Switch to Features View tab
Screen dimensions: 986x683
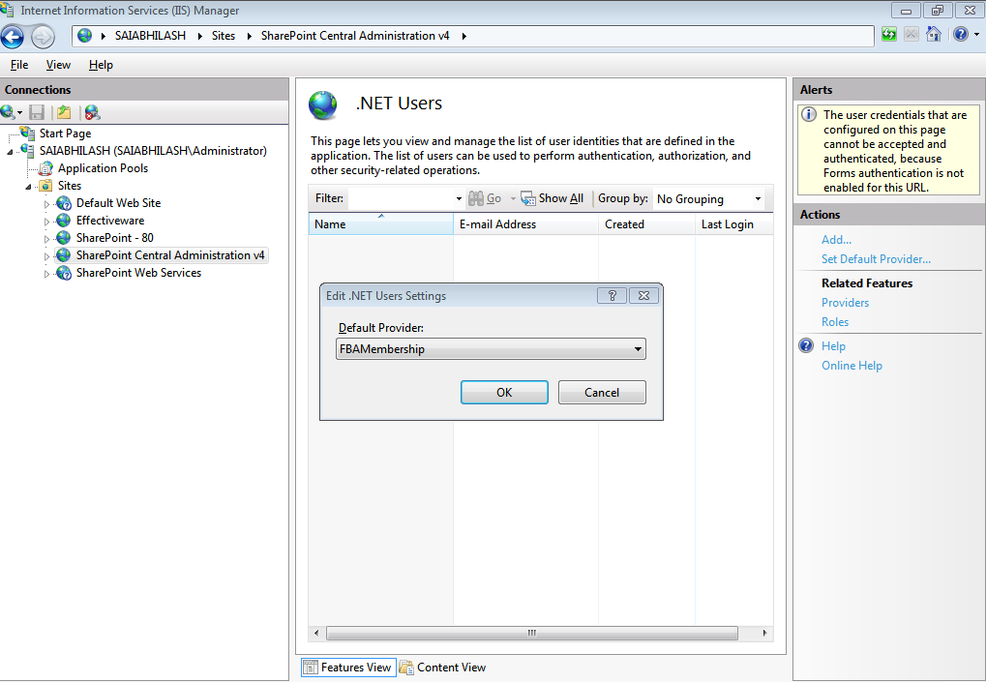tap(348, 668)
